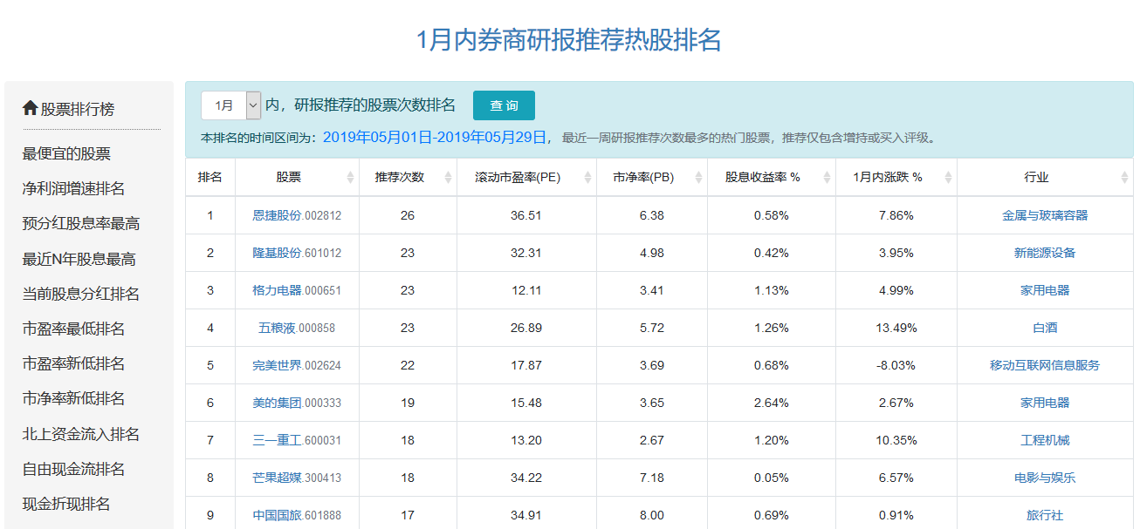Image resolution: width=1140 pixels, height=529 pixels.
Task: Click PB value 8.00 for 中国国旅
Action: (652, 515)
